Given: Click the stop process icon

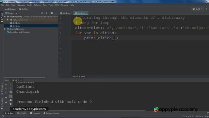Looking at the screenshot, I should (6, 88).
